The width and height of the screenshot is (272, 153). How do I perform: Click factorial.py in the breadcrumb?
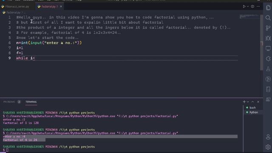pyautogui.click(x=13, y=12)
